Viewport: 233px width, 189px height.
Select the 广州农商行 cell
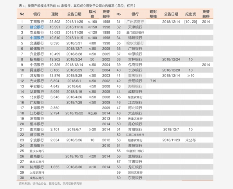(x=135, y=21)
